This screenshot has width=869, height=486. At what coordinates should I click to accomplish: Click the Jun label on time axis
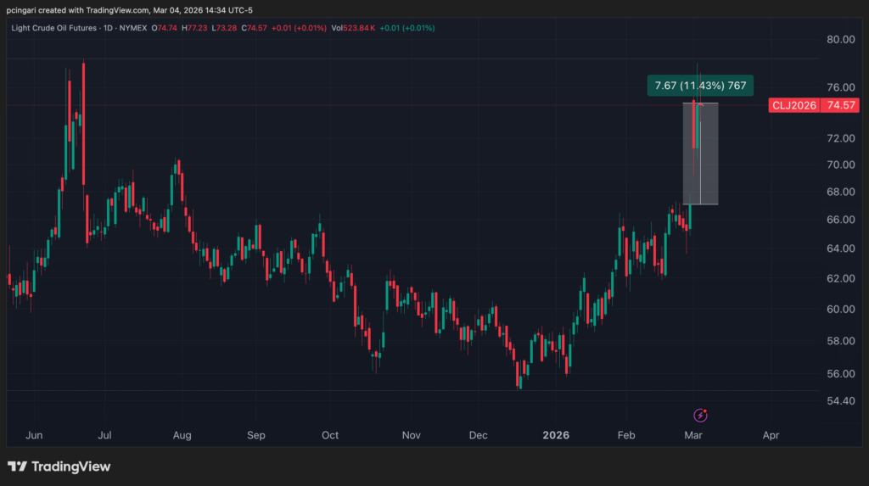[34, 436]
